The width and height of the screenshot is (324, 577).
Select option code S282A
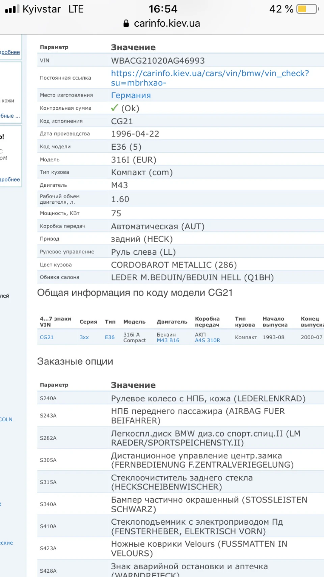click(48, 438)
